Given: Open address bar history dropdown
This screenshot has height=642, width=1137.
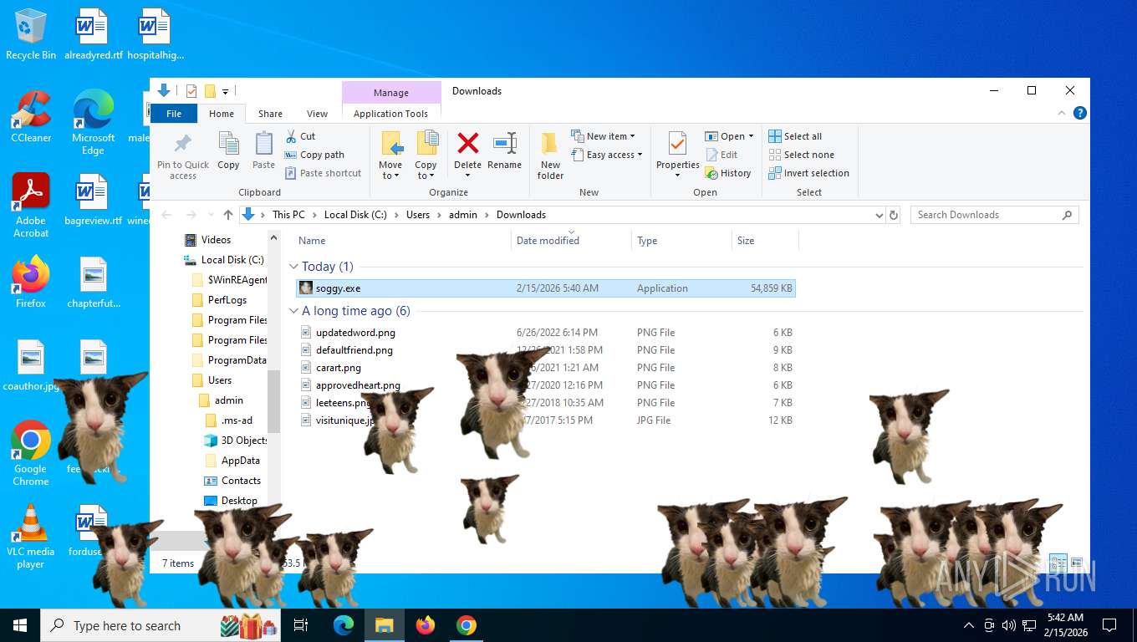Looking at the screenshot, I should coord(879,215).
